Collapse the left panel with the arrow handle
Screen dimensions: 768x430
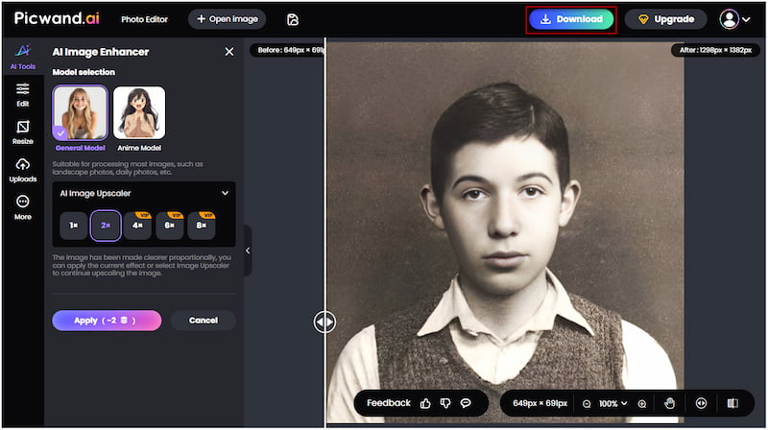248,251
